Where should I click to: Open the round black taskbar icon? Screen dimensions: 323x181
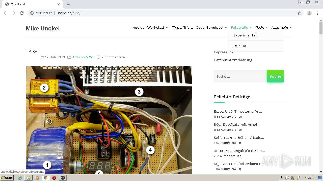(63, 178)
